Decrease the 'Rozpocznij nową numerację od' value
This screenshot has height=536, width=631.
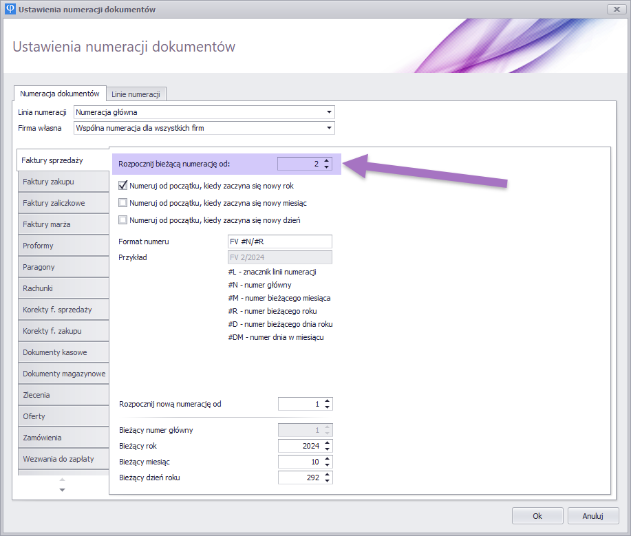(x=327, y=407)
